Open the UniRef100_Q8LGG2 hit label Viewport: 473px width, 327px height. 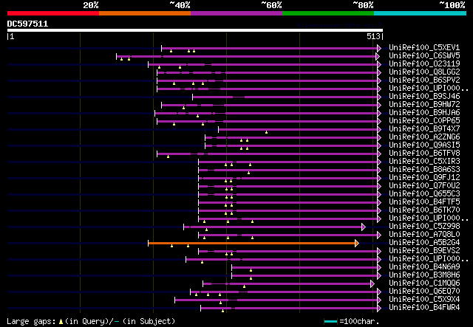(x=424, y=72)
